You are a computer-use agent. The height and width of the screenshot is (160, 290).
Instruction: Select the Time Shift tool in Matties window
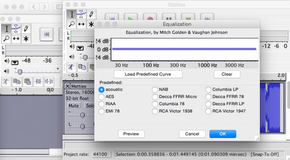(x=81, y=24)
